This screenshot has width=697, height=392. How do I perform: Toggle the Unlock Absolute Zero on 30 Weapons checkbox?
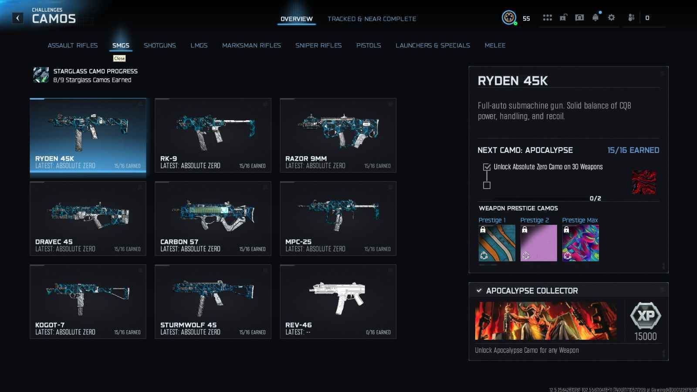point(487,167)
